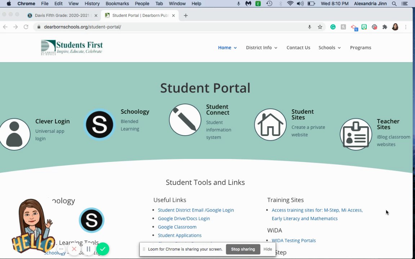The image size is (415, 259).
Task: Click the Stop sharing button
Action: coord(243,249)
